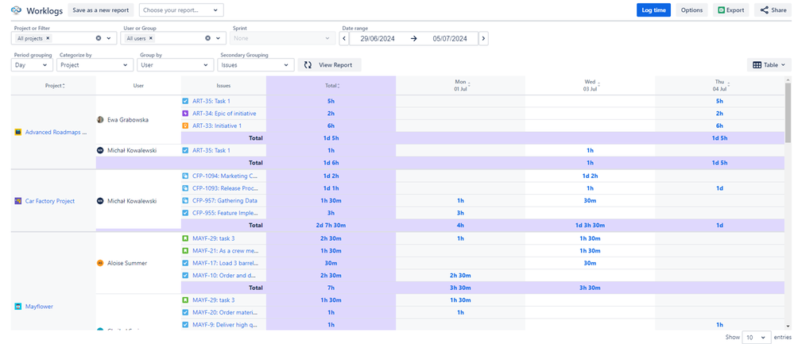The image size is (794, 344).
Task: Sort by the Thu 04 Jul column
Action: pos(729,85)
